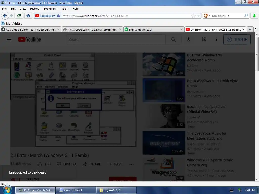Switch to nginx-0.7.69 taskbar item

[116, 190]
